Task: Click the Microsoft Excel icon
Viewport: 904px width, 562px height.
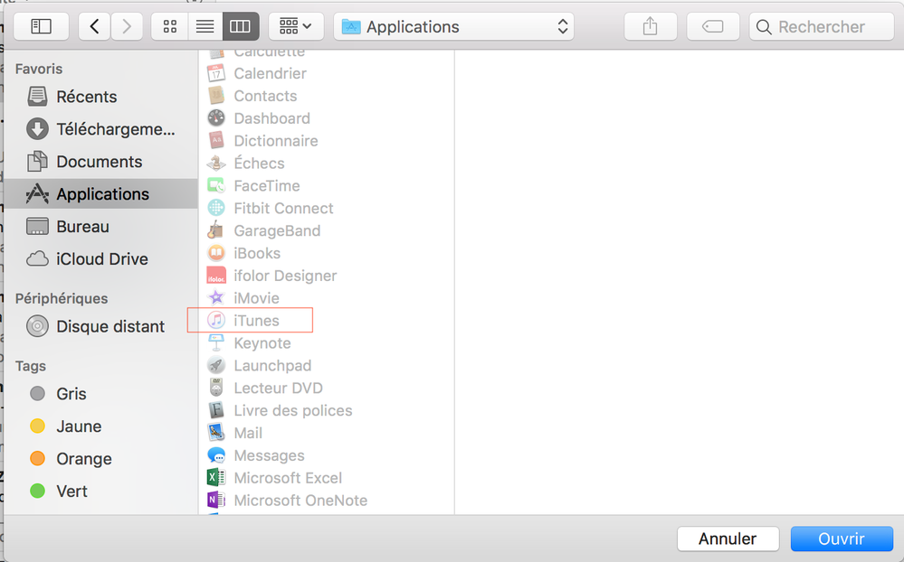Action: click(x=216, y=477)
